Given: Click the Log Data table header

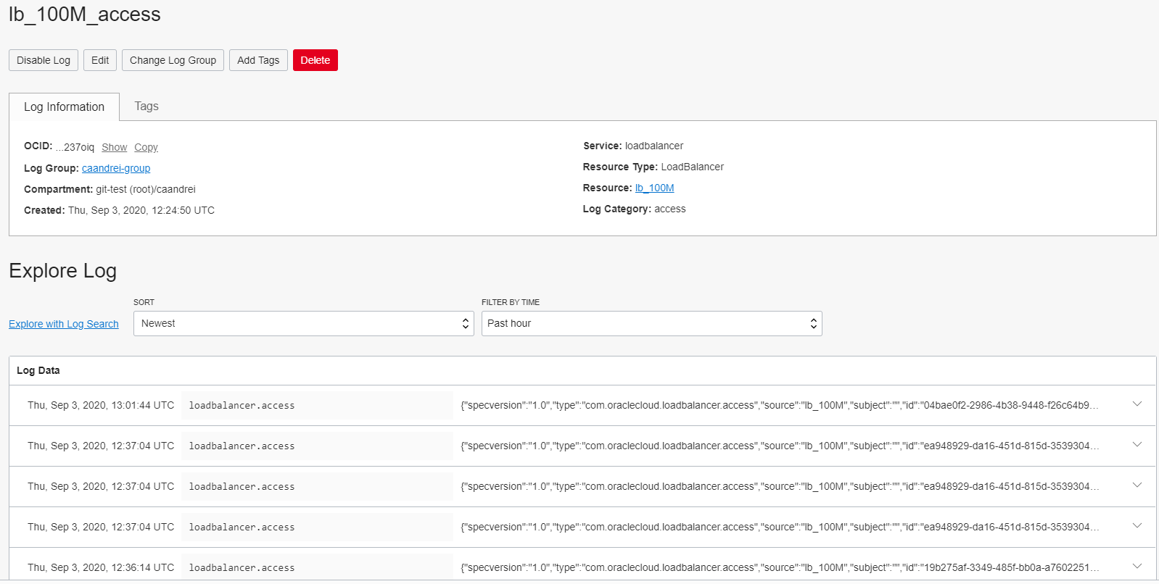Looking at the screenshot, I should click(x=38, y=371).
